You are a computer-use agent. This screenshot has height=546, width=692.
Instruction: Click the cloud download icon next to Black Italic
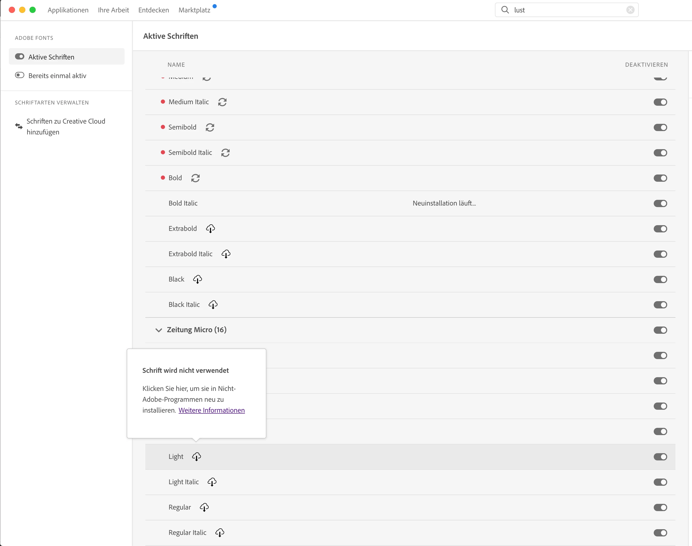click(x=213, y=305)
